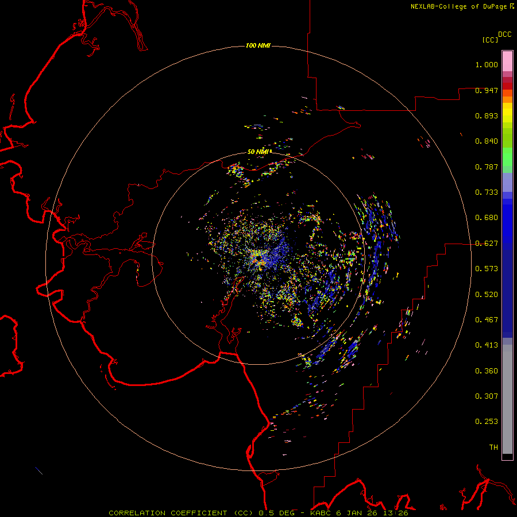Click the 0.307 legend value
517x517 pixels.
(x=487, y=396)
